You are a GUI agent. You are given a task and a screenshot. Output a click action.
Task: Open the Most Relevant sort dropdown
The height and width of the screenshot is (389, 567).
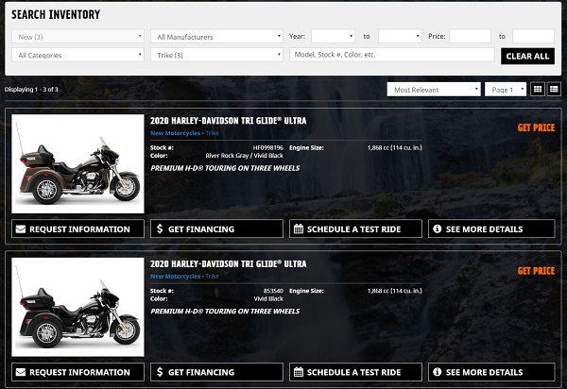click(x=434, y=90)
